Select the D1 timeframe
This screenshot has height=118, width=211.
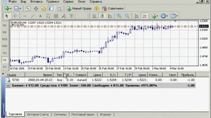[x=5, y=67]
